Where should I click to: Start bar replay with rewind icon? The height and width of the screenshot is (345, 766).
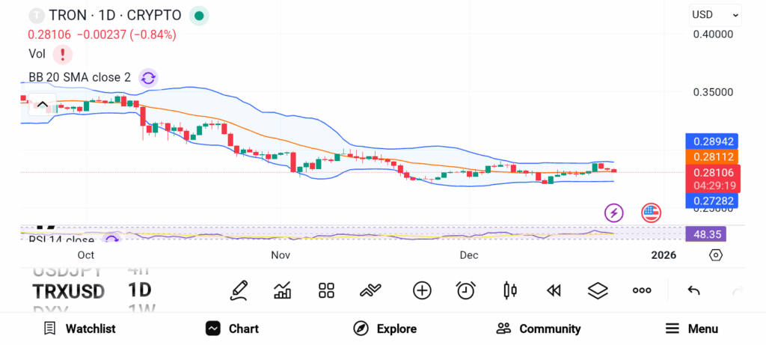554,290
